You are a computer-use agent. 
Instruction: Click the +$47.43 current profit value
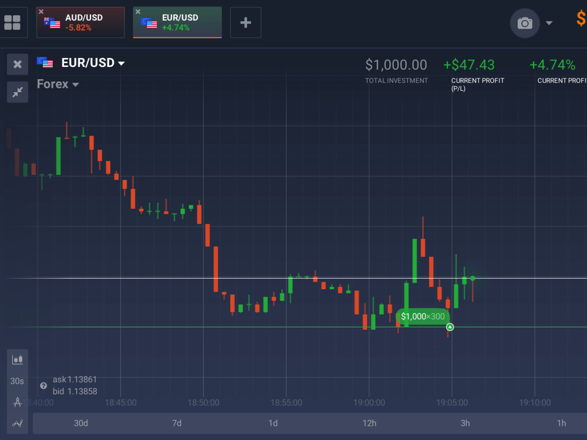point(468,65)
